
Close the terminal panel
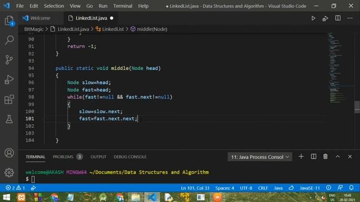(x=350, y=157)
